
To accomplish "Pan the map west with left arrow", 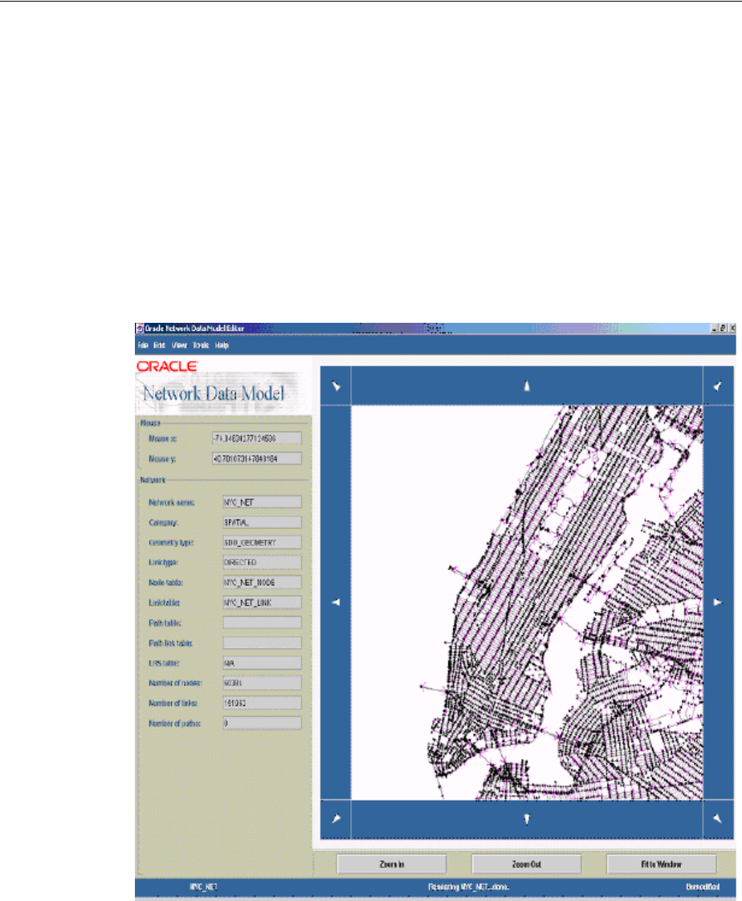I will (x=336, y=602).
